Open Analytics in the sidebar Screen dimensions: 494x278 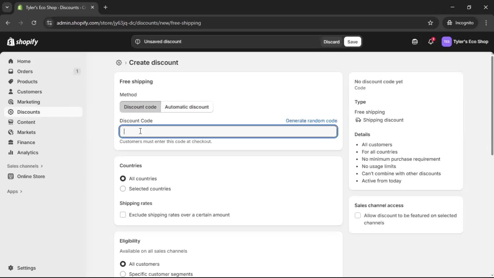(x=27, y=152)
